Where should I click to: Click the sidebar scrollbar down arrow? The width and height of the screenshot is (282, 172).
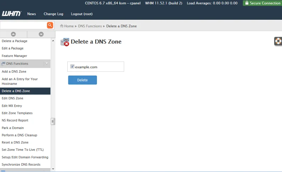click(x=53, y=169)
